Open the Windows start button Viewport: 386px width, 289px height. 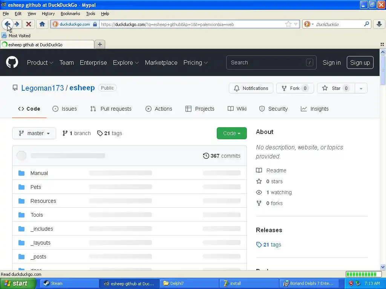coord(18,283)
